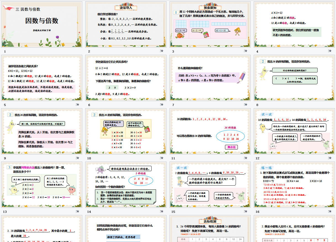Select slide 6 你还能说出它们之间关系吗
This screenshot has height=242, width=336.
(x=126, y=78)
